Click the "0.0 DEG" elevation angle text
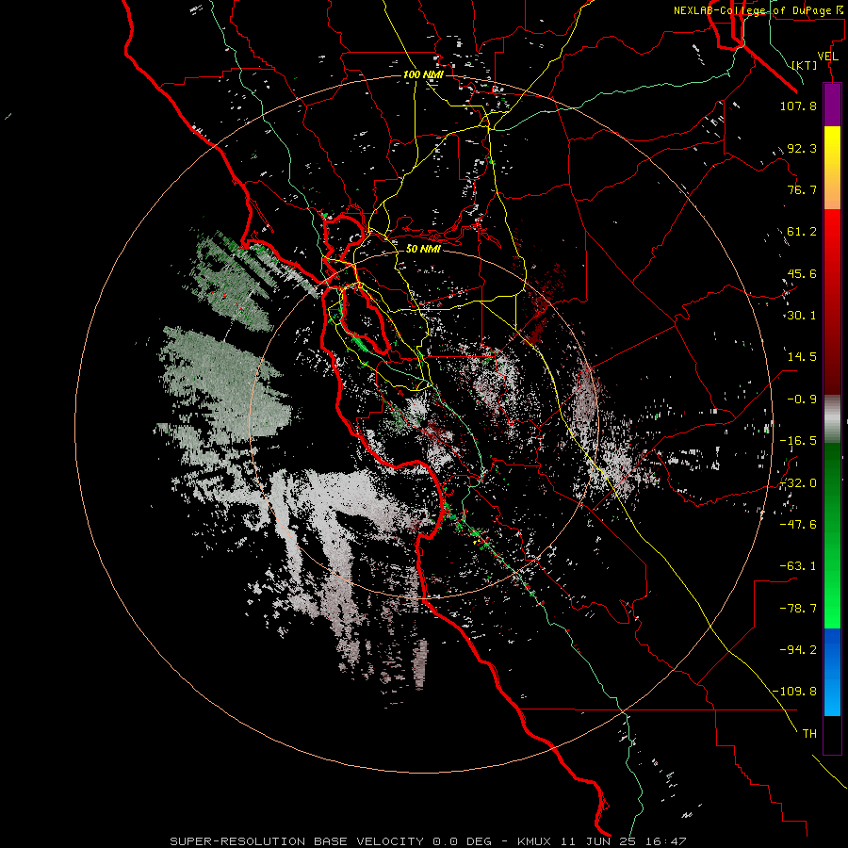Screen dimensions: 848x848 pyautogui.click(x=462, y=841)
